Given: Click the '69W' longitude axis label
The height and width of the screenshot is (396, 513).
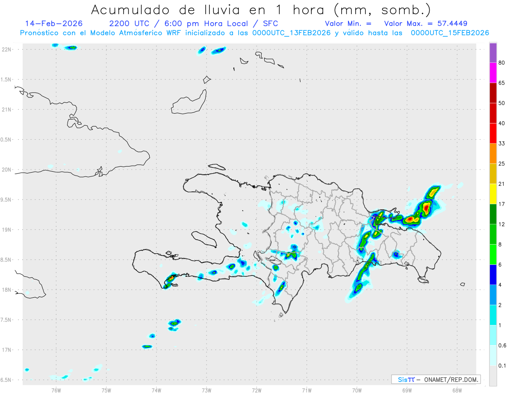Looking at the screenshot, I should tap(407, 390).
